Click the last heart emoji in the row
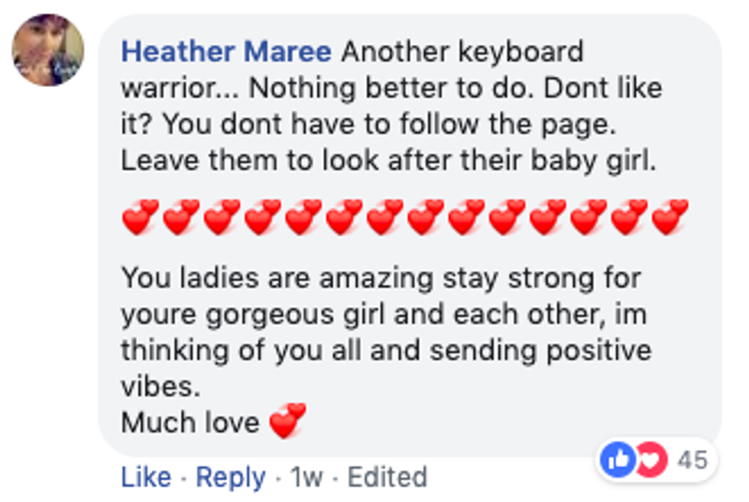749x502 pixels. [x=670, y=217]
